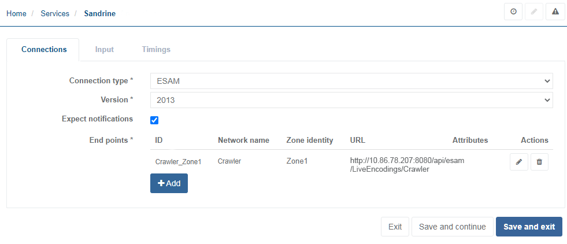The height and width of the screenshot is (244, 567).
Task: Go to Home in the breadcrumb
Action: [x=16, y=13]
